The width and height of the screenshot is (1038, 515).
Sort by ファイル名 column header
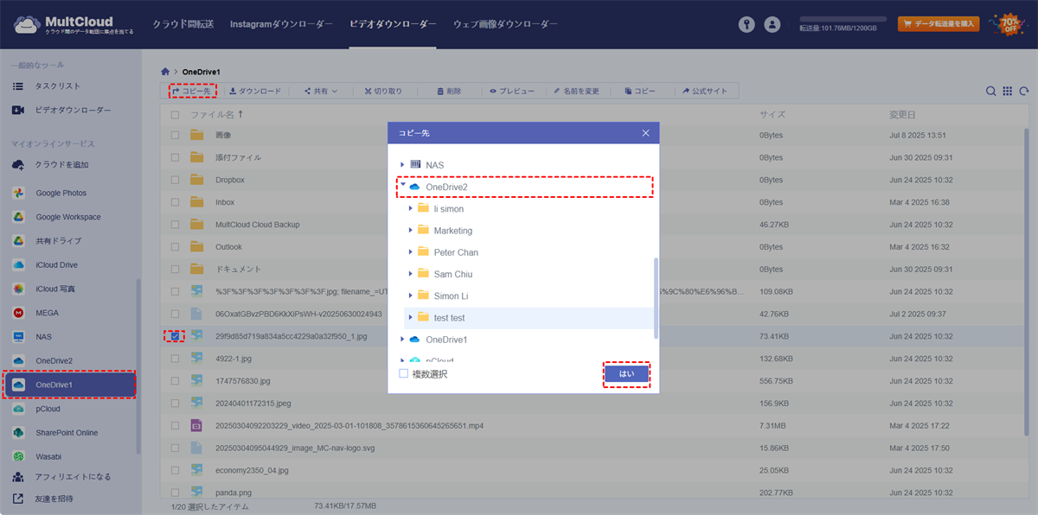pos(216,114)
